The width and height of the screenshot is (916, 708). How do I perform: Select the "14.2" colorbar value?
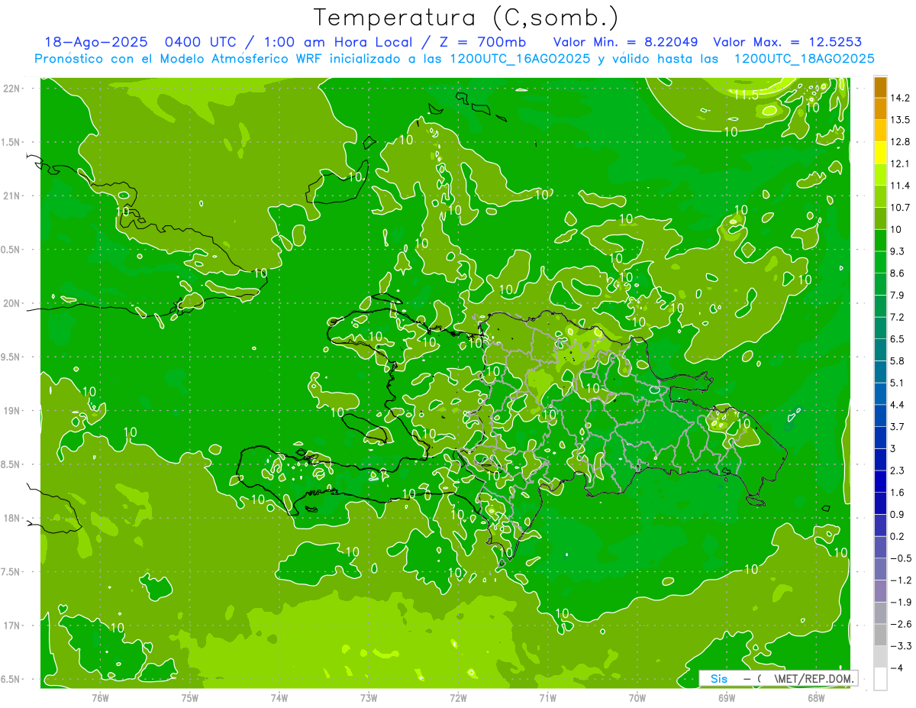[x=901, y=98]
